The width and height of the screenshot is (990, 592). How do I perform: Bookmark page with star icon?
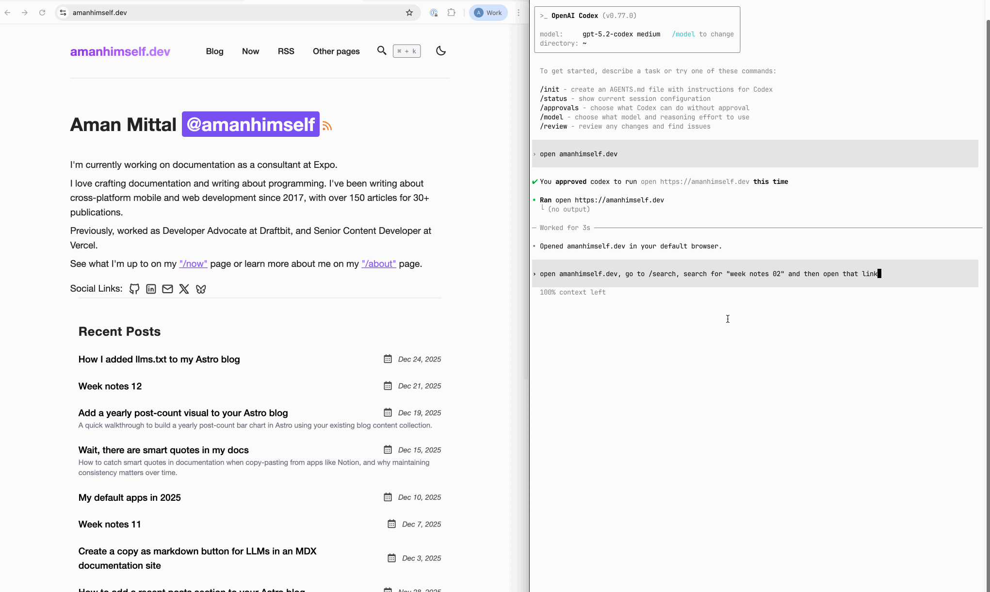(409, 13)
